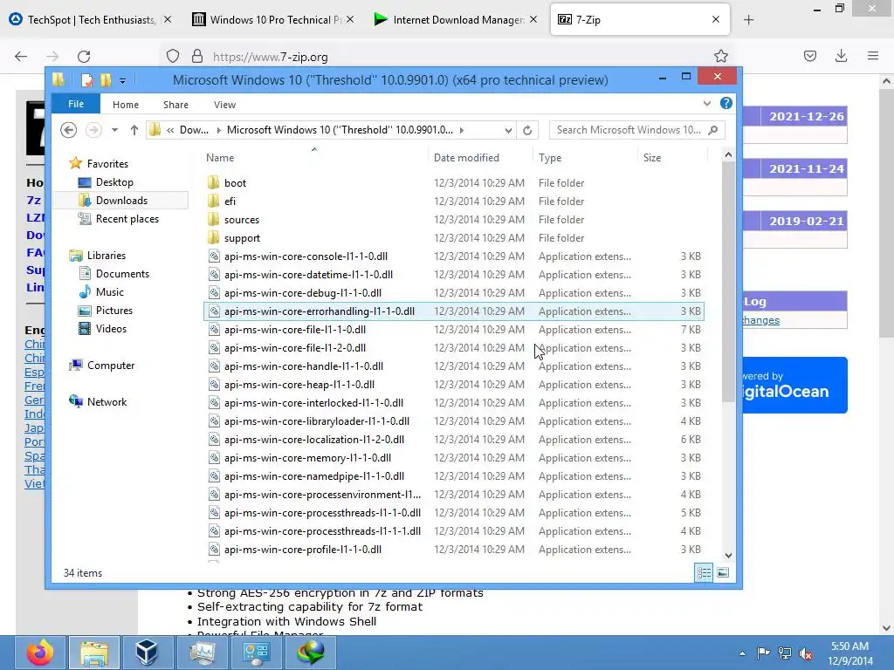Click the muted volume tray icon

[x=806, y=653]
